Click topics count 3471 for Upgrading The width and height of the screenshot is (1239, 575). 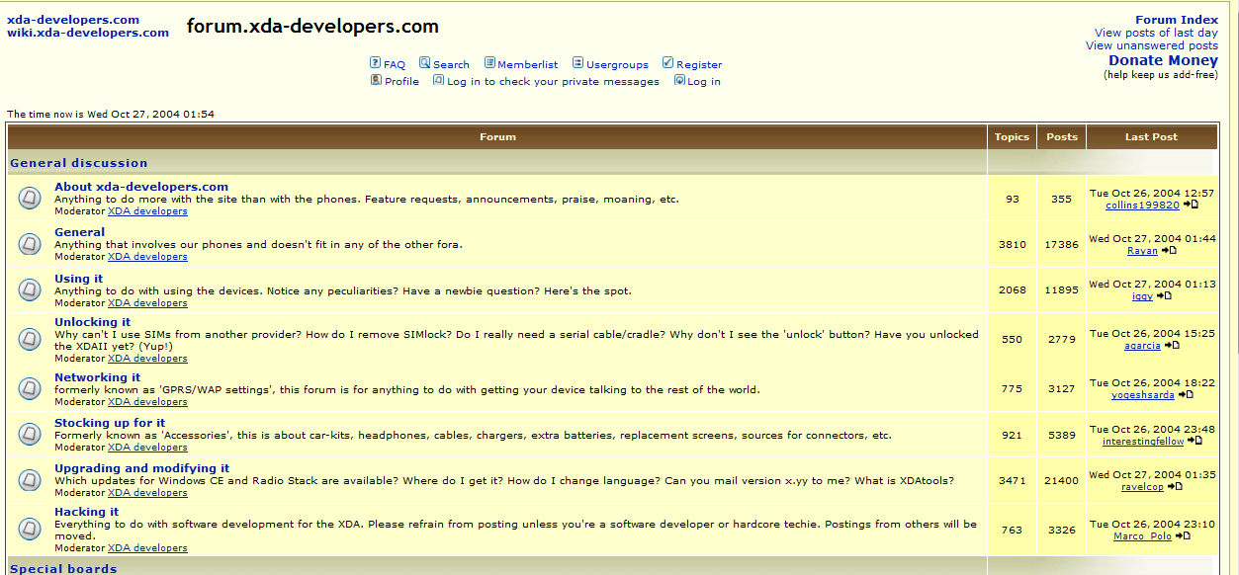[1012, 480]
